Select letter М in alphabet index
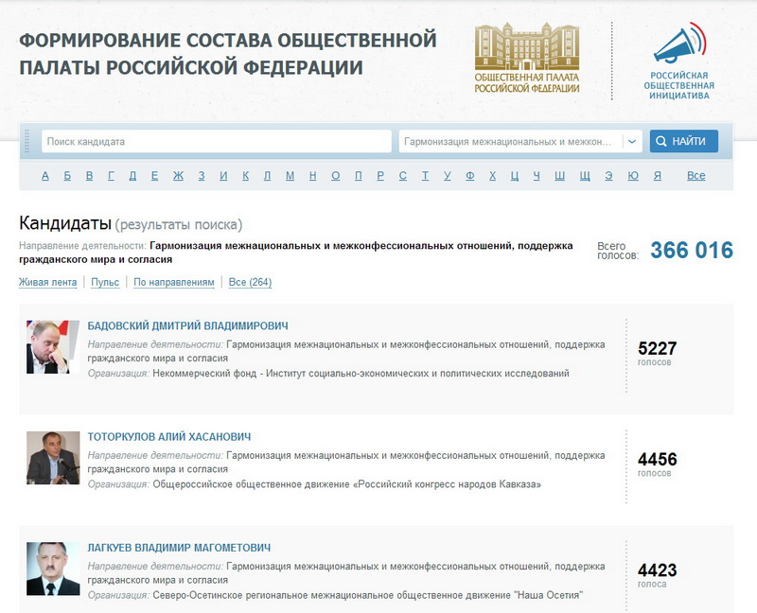Image resolution: width=757 pixels, height=613 pixels. pyautogui.click(x=290, y=176)
